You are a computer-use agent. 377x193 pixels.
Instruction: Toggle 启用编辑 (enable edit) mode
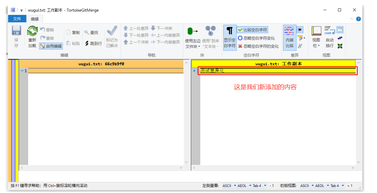point(52,46)
